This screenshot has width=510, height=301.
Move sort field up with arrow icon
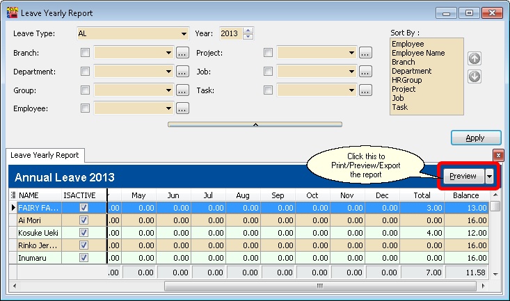(x=475, y=58)
